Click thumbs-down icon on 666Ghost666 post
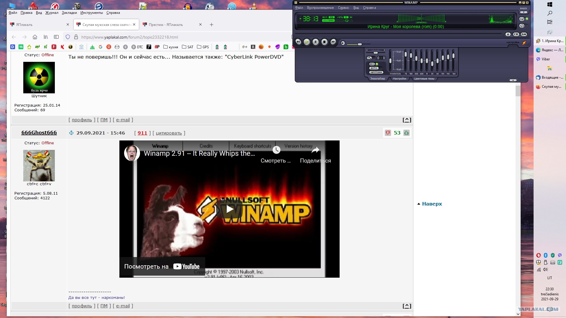 (388, 133)
